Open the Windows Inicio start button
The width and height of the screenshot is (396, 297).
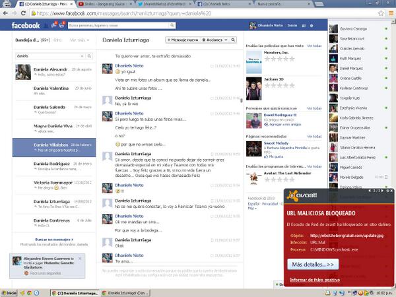[9, 293]
